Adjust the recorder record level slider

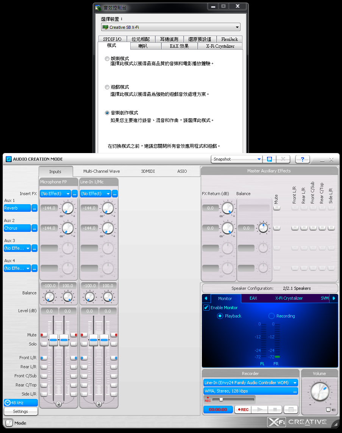coord(221,400)
